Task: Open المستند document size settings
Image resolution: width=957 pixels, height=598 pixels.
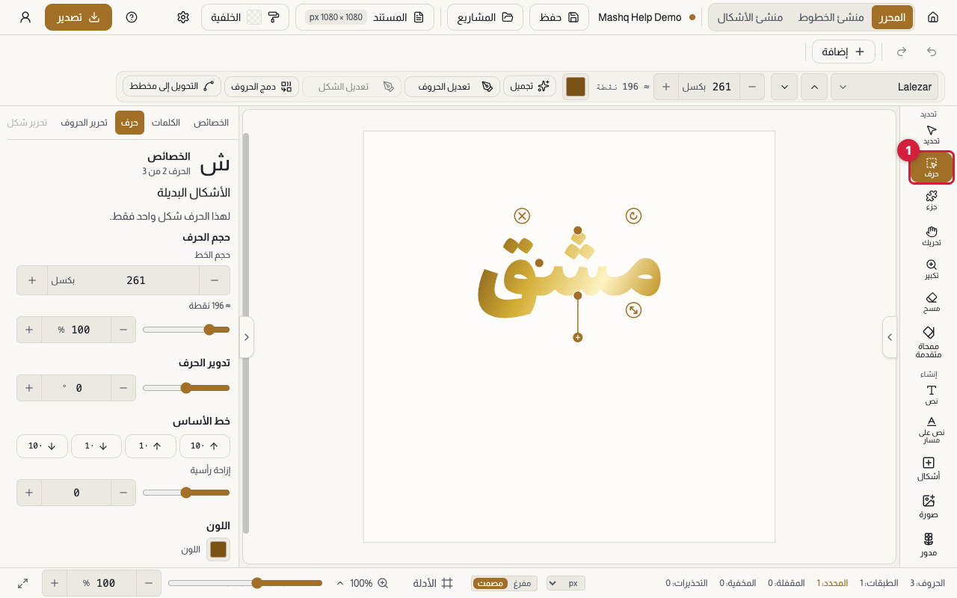Action: pos(365,17)
